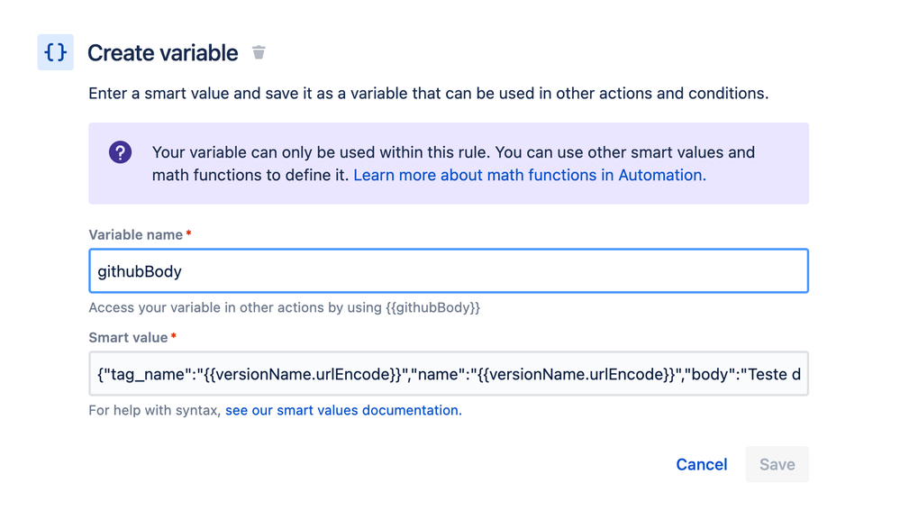The height and width of the screenshot is (529, 900).
Task: Delete this component via the trash icon
Action: pyautogui.click(x=259, y=53)
